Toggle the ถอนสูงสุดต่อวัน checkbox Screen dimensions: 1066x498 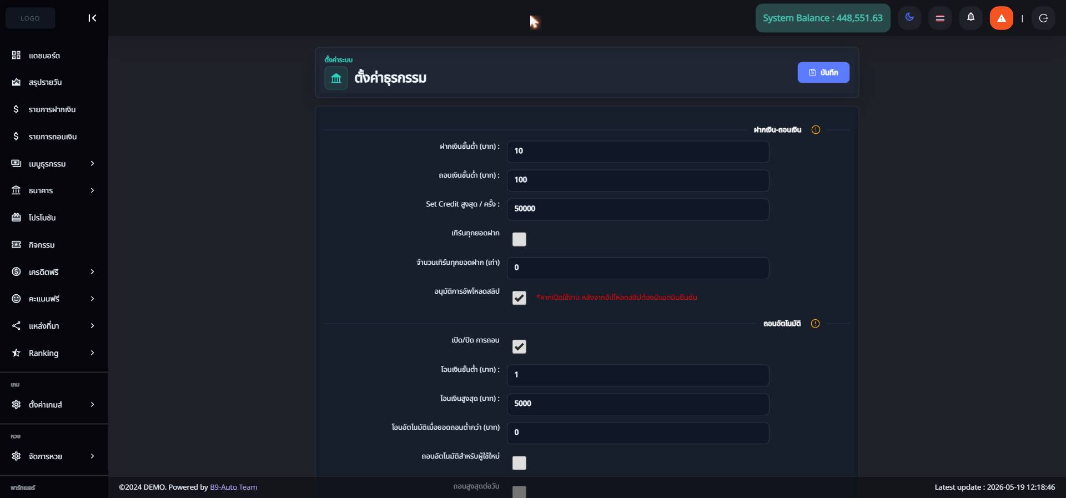click(519, 492)
